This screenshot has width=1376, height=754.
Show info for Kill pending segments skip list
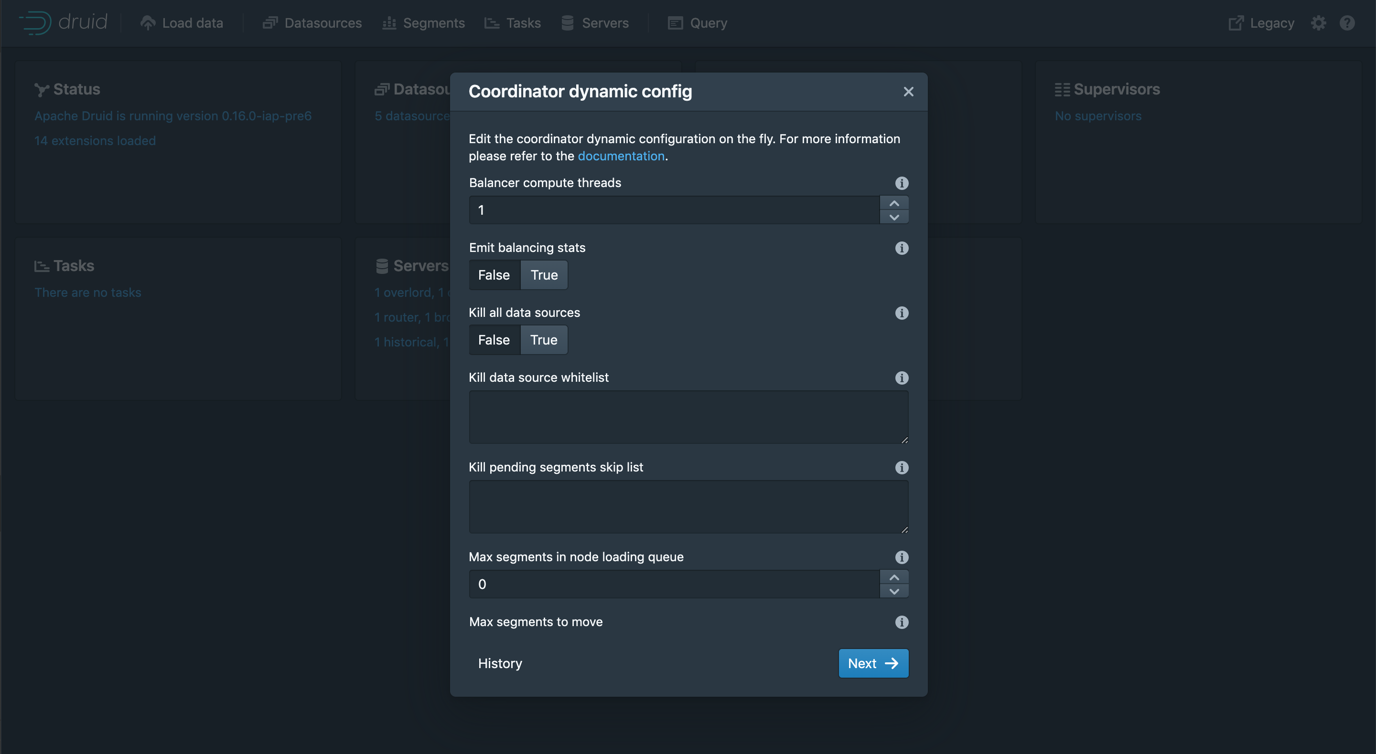click(902, 468)
